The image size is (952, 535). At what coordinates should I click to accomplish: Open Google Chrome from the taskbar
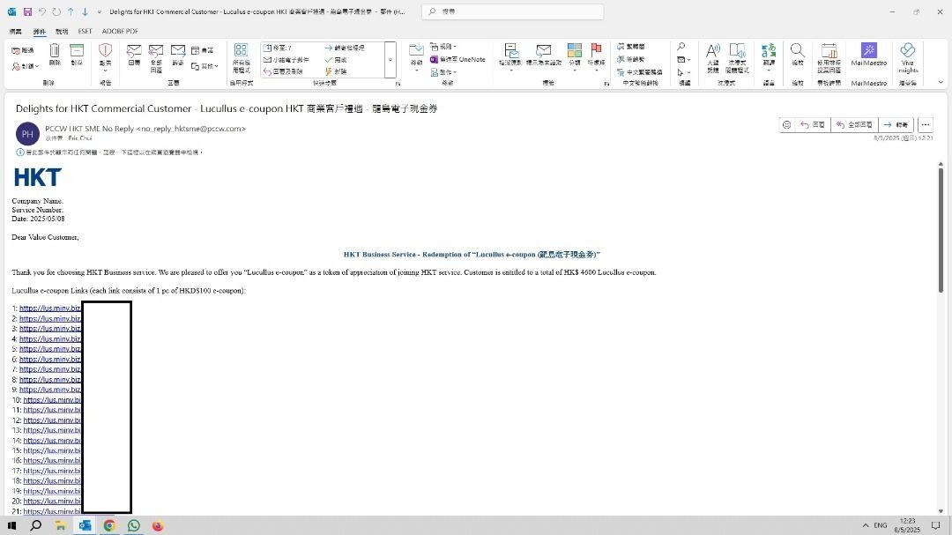[109, 525]
